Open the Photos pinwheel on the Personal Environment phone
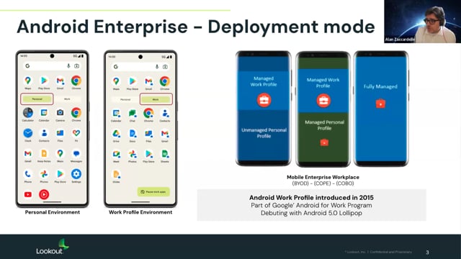The width and height of the screenshot is (461, 259). [44, 174]
